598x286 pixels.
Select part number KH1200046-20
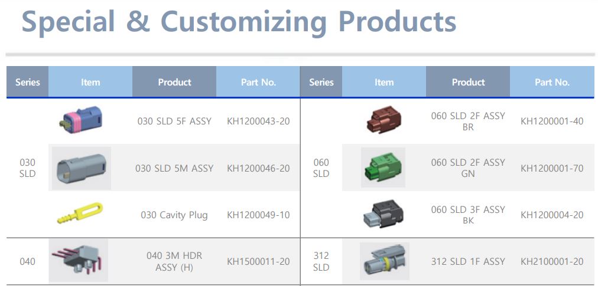coord(258,168)
